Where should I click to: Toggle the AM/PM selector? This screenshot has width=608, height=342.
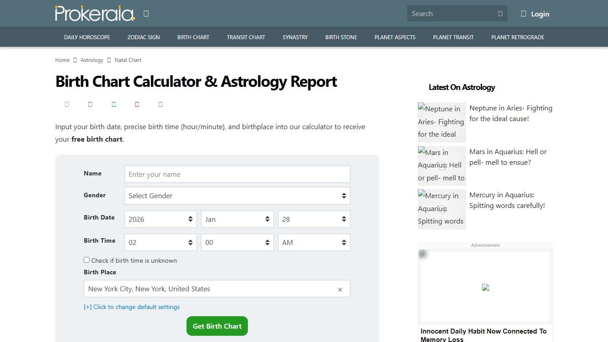(314, 242)
